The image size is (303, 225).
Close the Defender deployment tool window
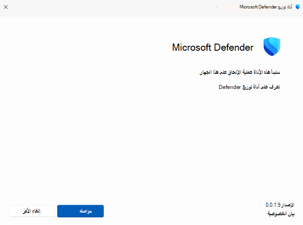click(6, 7)
